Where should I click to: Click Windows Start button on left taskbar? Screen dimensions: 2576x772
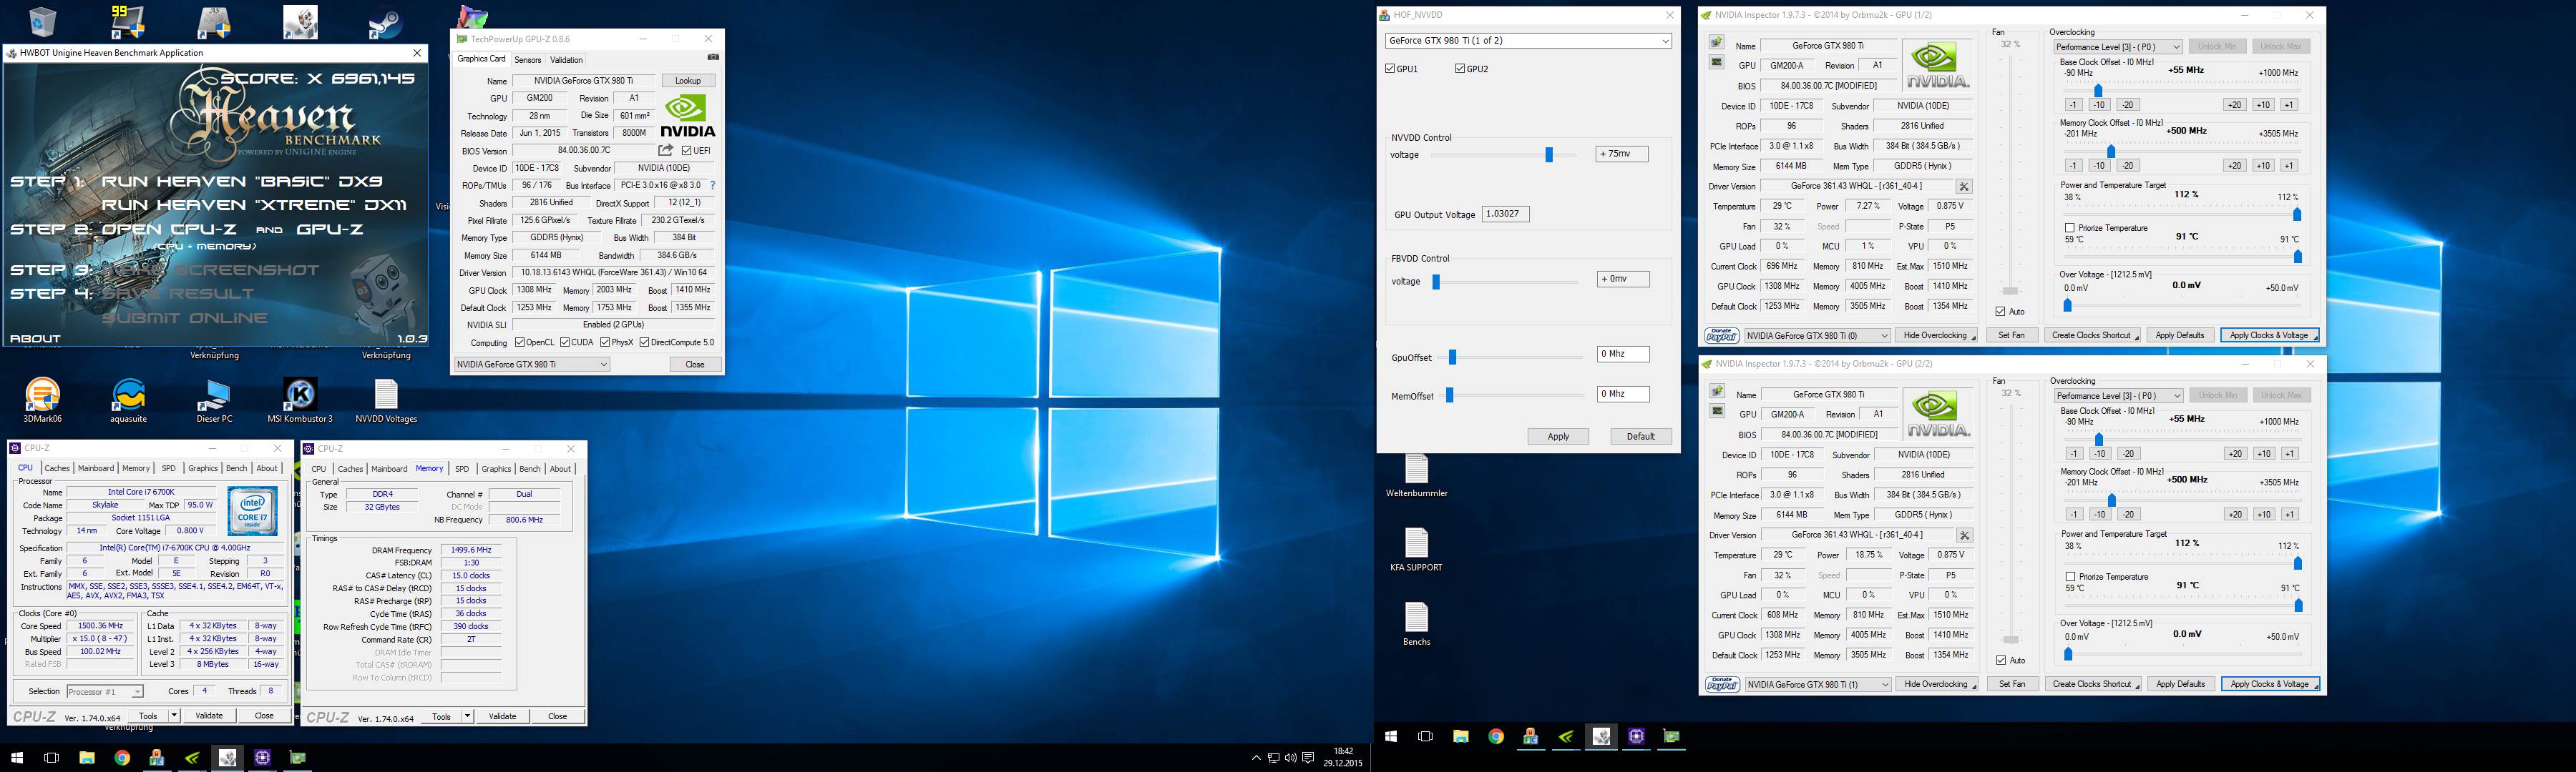point(16,758)
